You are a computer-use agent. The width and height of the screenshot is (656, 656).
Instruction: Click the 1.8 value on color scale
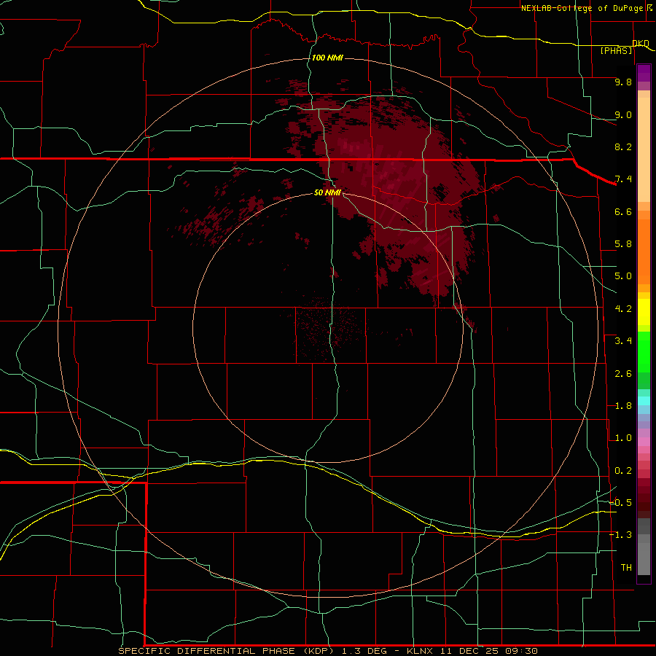pos(623,406)
